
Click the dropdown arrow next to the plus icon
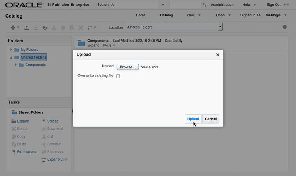(18, 27)
